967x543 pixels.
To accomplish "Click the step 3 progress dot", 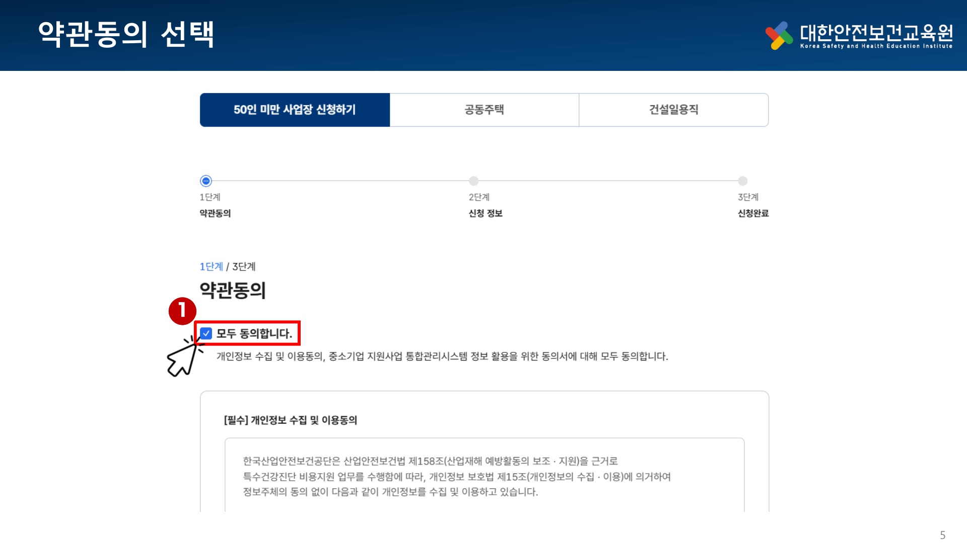I will pos(742,181).
